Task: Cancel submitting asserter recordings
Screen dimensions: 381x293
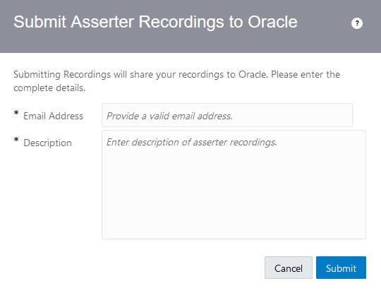Action: pos(289,268)
